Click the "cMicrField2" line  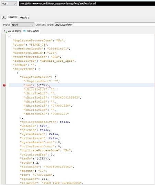click(x=40, y=93)
